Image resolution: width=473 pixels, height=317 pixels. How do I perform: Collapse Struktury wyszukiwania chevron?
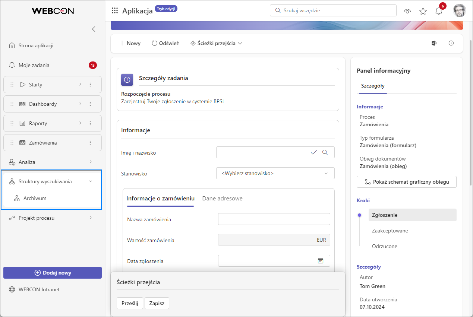coord(91,181)
